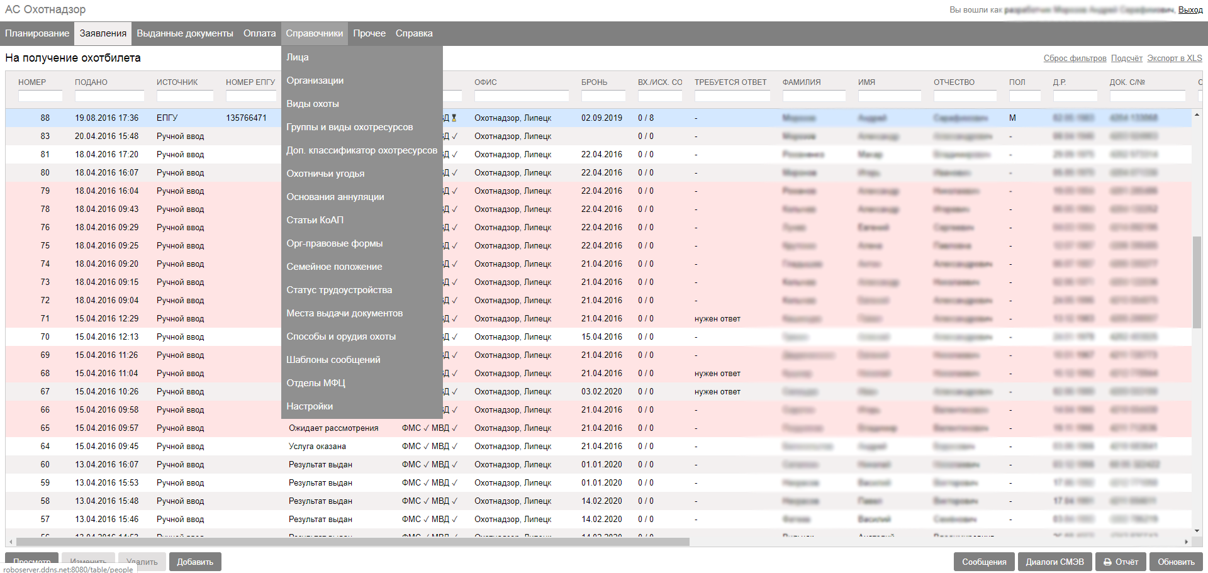Image resolution: width=1208 pixels, height=573 pixels.
Task: Open Отделы МФЦ reference
Action: coord(362,383)
